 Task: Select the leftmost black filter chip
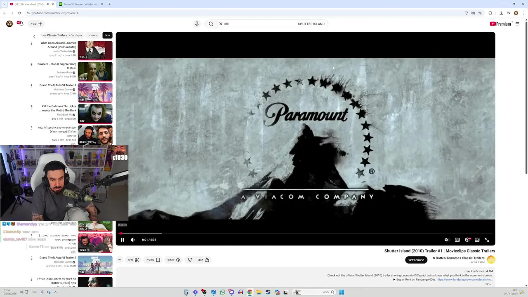coord(107,35)
